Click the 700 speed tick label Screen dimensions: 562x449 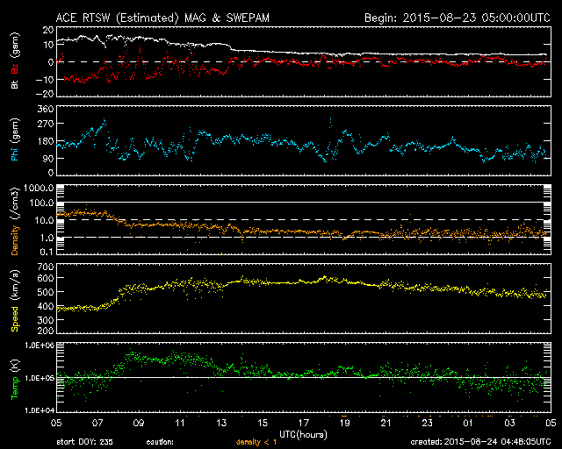tap(46, 267)
